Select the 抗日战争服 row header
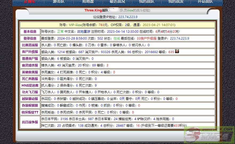235x144 pixels. (x=30, y=122)
